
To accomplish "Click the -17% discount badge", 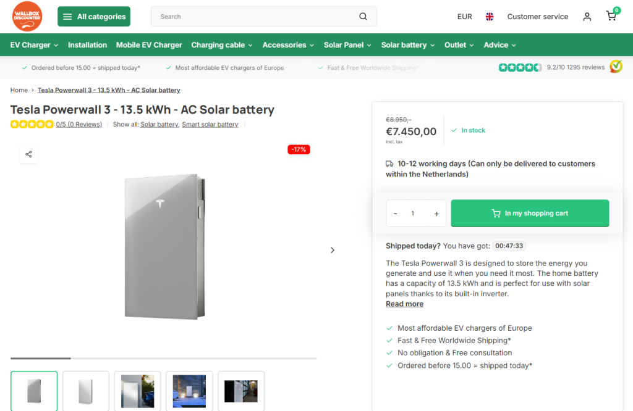I will (299, 149).
